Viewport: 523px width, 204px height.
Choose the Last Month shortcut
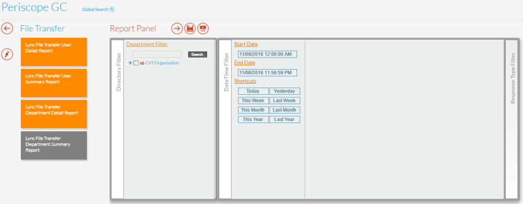(285, 110)
